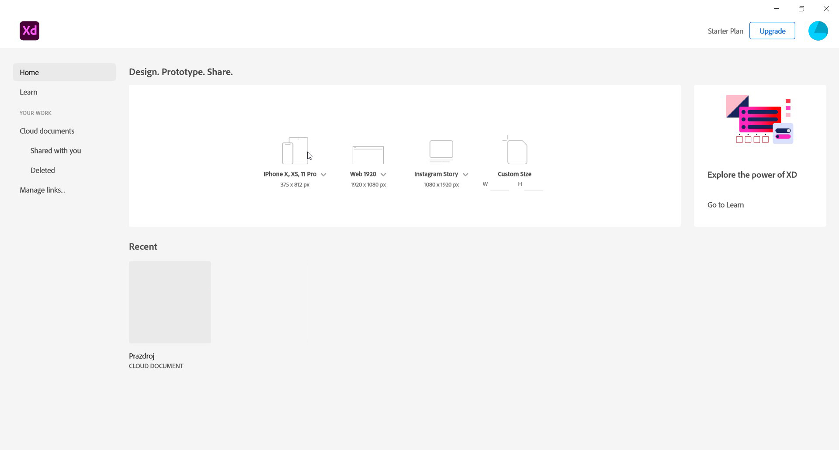Click the Starter Plan label
This screenshot has width=839, height=450.
point(725,31)
